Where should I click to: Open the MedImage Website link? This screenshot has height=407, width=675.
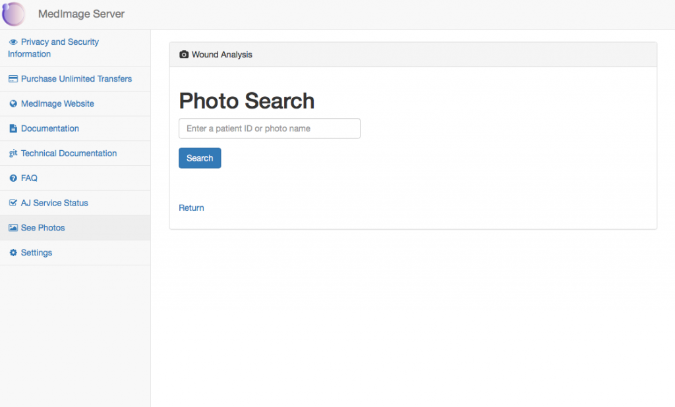(59, 103)
